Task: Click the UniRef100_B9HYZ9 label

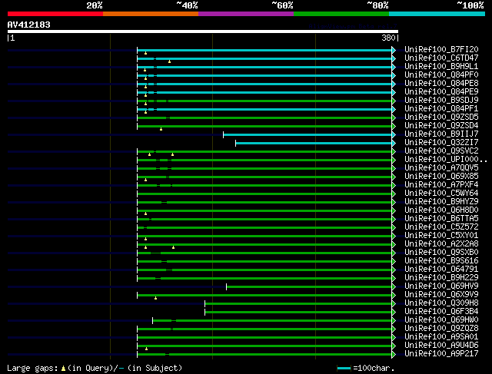Action: click(441, 201)
